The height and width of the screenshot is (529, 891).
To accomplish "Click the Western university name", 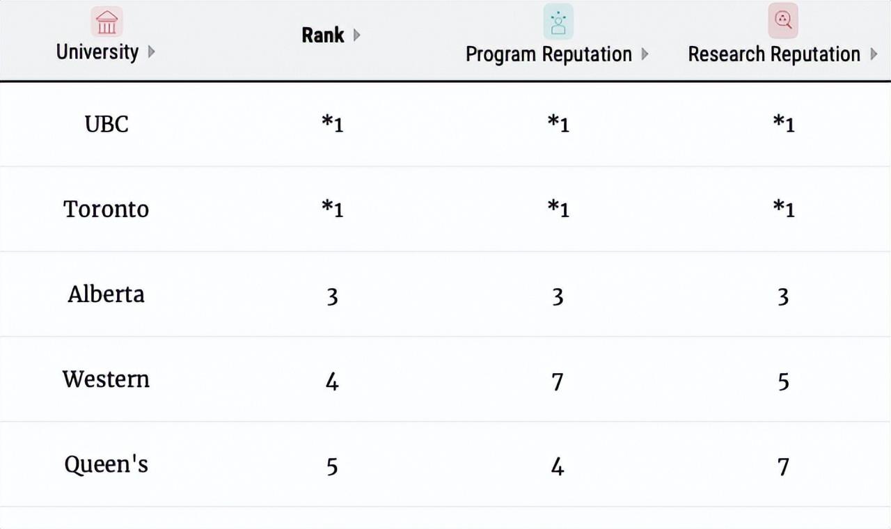I will pos(106,379).
